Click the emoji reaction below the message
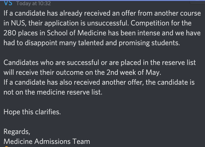The height and width of the screenshot is (147, 205). click(7, 146)
